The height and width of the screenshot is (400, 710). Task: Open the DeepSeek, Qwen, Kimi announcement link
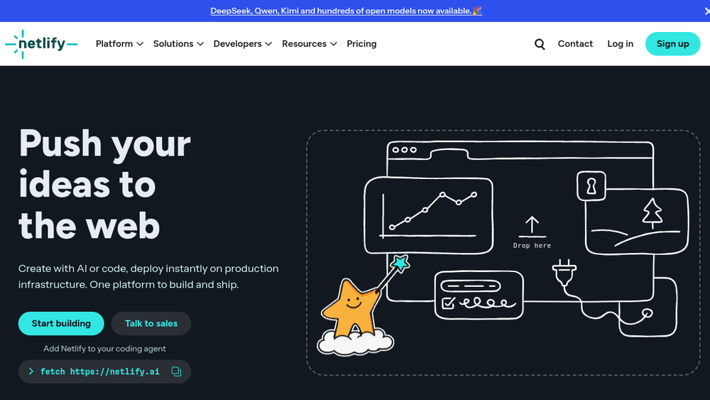pos(346,11)
